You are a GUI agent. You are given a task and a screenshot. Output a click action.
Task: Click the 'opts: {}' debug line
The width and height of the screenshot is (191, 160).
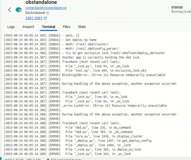coord(41,36)
